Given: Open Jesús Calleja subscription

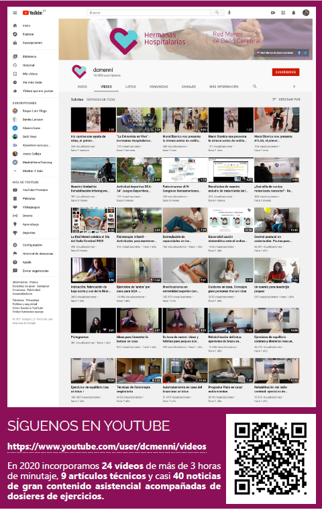Looking at the screenshot, I should coord(32,153).
